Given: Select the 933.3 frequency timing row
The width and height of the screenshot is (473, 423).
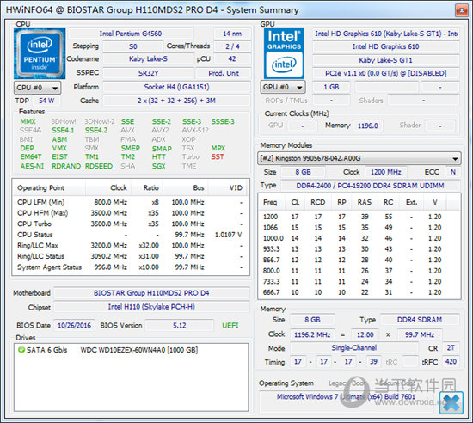Looking at the screenshot, I should [359, 249].
